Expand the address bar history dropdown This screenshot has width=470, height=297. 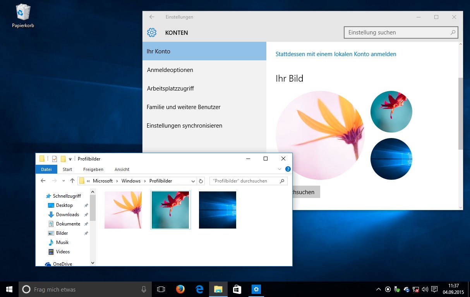(x=193, y=181)
